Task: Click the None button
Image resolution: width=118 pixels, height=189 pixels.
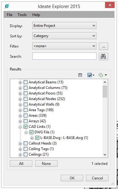Action: coord(46,164)
